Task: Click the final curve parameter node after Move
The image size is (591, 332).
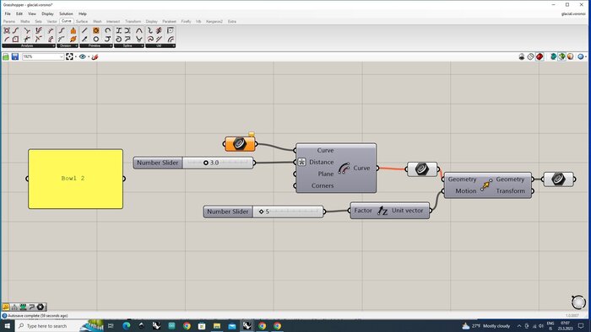Action: click(x=559, y=179)
